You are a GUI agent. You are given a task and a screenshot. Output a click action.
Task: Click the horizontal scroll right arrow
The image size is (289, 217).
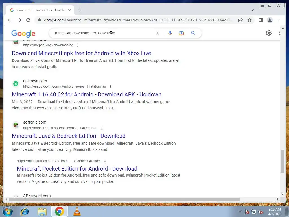point(278,199)
